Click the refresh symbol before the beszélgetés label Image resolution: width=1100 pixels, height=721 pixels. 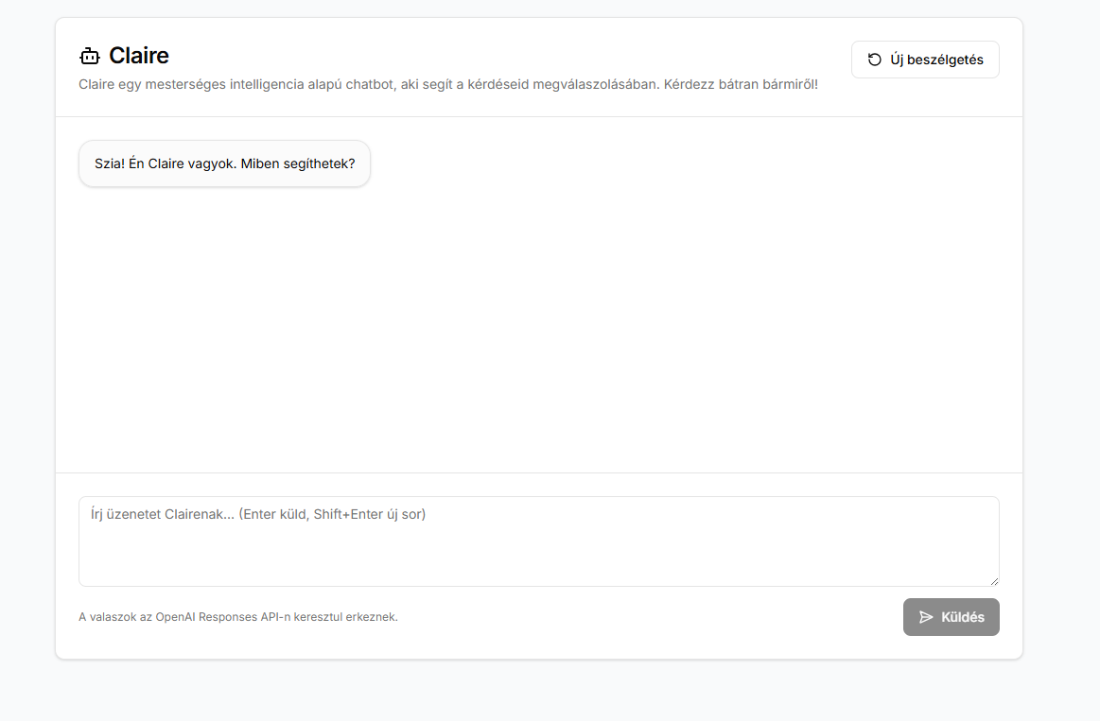pos(873,59)
